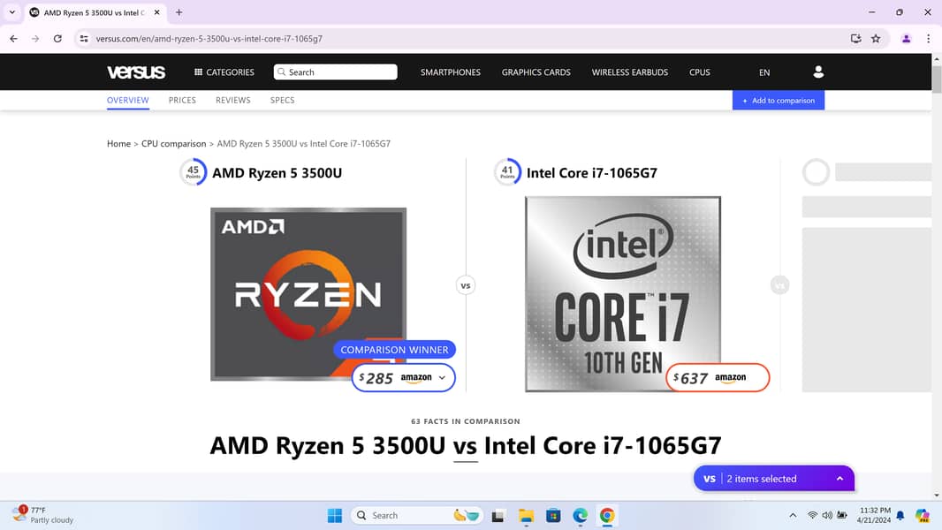Click the browser forward arrow
Viewport: 942px width, 530px height.
[x=35, y=38]
